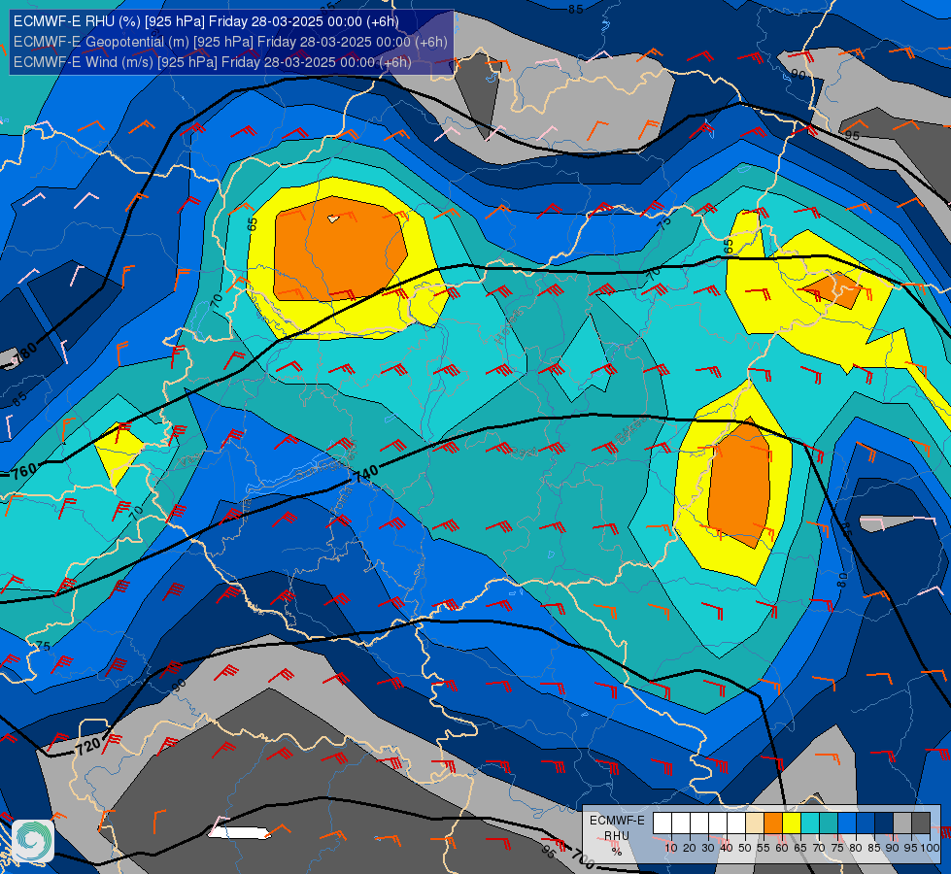Screen dimensions: 951x874
Task: Pick the beige 50-55 legend swatch
Action: click(755, 823)
